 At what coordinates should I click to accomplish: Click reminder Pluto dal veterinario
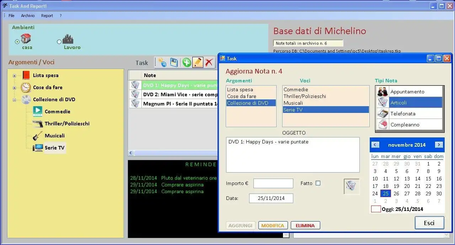tap(189, 178)
